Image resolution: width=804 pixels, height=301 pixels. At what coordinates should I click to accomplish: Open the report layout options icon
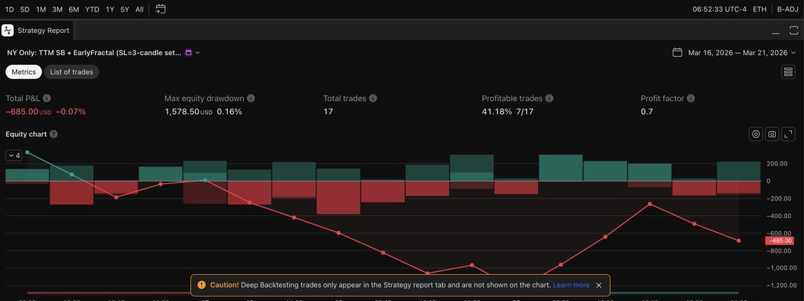(x=788, y=72)
